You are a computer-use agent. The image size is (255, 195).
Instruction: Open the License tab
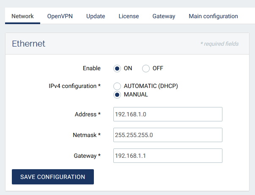click(x=129, y=16)
